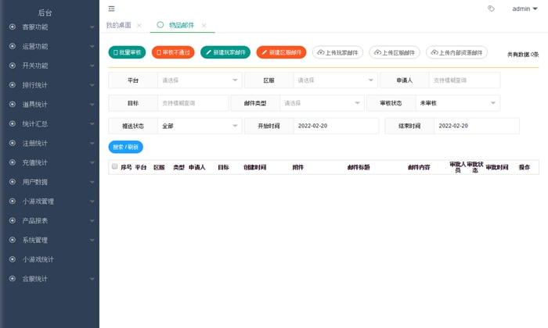This screenshot has height=328, width=548.
Task: Click 新建玩家邮件 pencil button
Action: coord(225,52)
